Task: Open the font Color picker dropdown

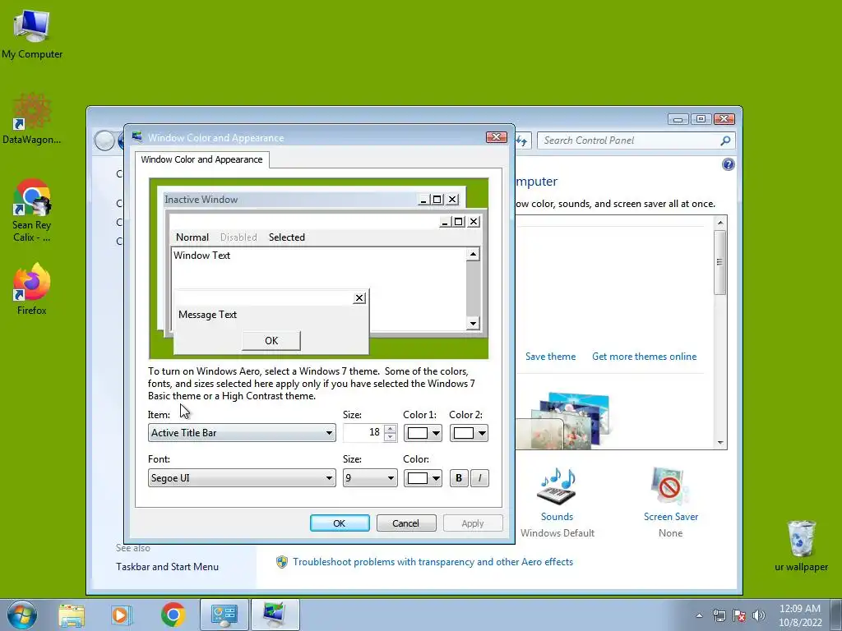Action: click(423, 478)
